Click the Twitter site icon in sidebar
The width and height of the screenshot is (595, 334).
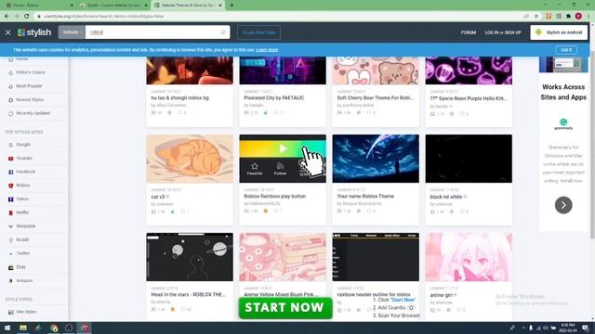pos(10,253)
